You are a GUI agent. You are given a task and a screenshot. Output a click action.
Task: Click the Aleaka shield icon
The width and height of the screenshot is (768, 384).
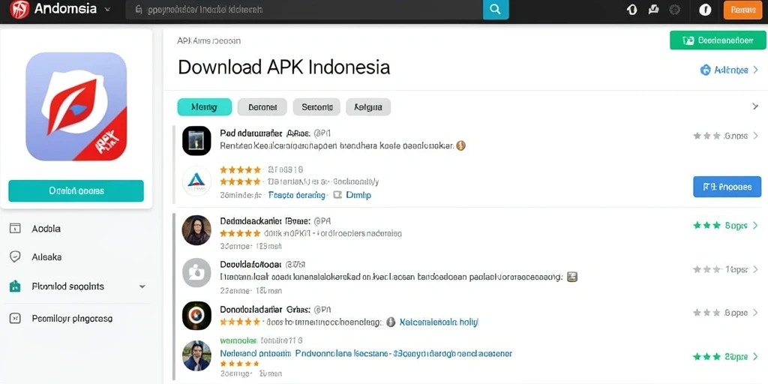click(15, 256)
